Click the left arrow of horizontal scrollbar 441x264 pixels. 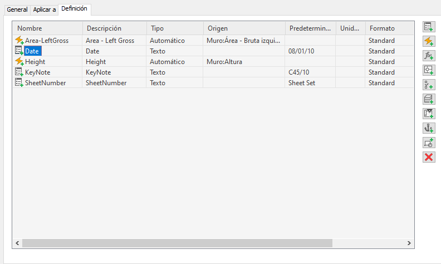[17, 243]
